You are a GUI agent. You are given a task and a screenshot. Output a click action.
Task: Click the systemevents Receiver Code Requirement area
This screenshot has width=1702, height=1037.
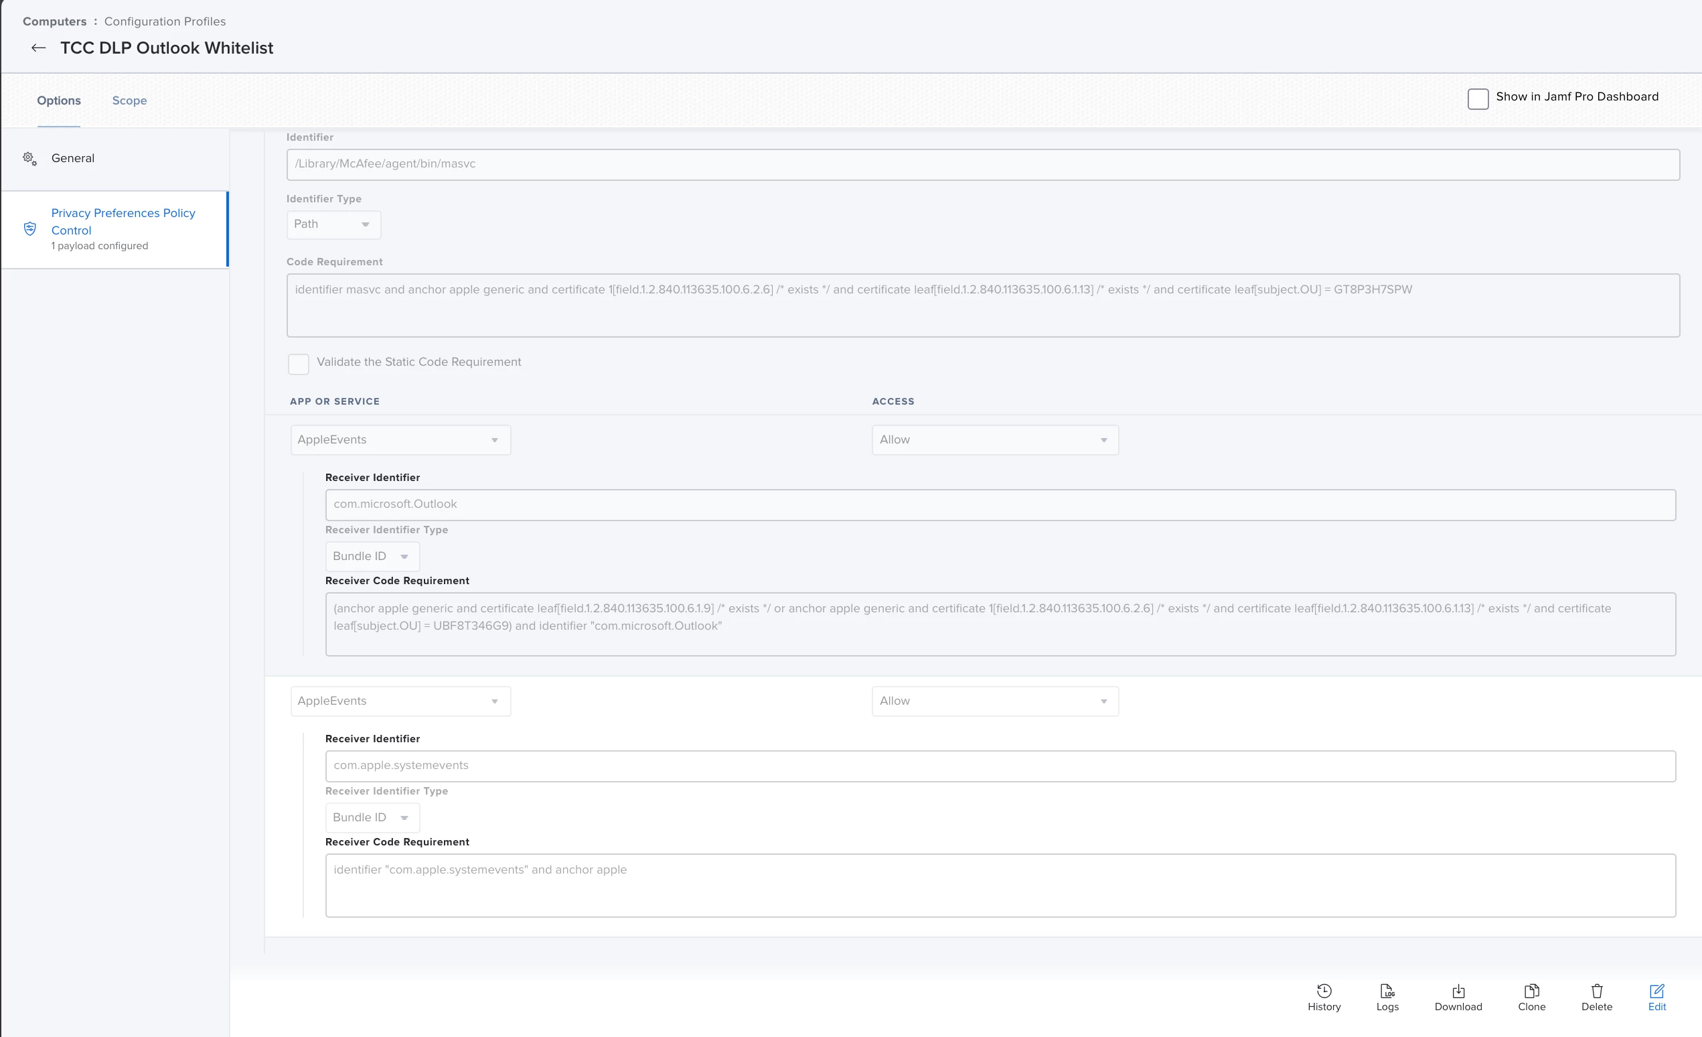click(x=1000, y=885)
